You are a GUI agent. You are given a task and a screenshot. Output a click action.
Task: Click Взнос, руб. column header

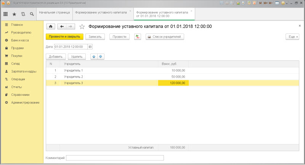tap(173, 64)
